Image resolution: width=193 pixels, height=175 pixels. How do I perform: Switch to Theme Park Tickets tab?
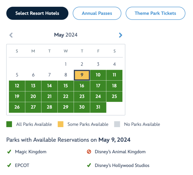155,13
